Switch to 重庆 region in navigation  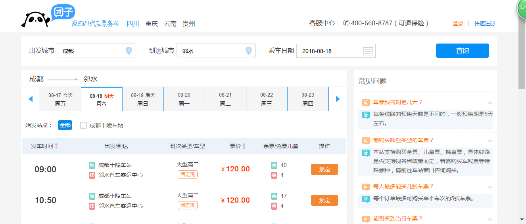click(152, 23)
